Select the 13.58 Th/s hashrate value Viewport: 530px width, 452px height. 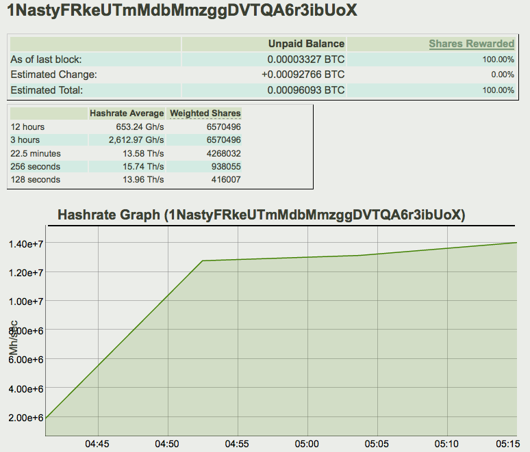[143, 154]
